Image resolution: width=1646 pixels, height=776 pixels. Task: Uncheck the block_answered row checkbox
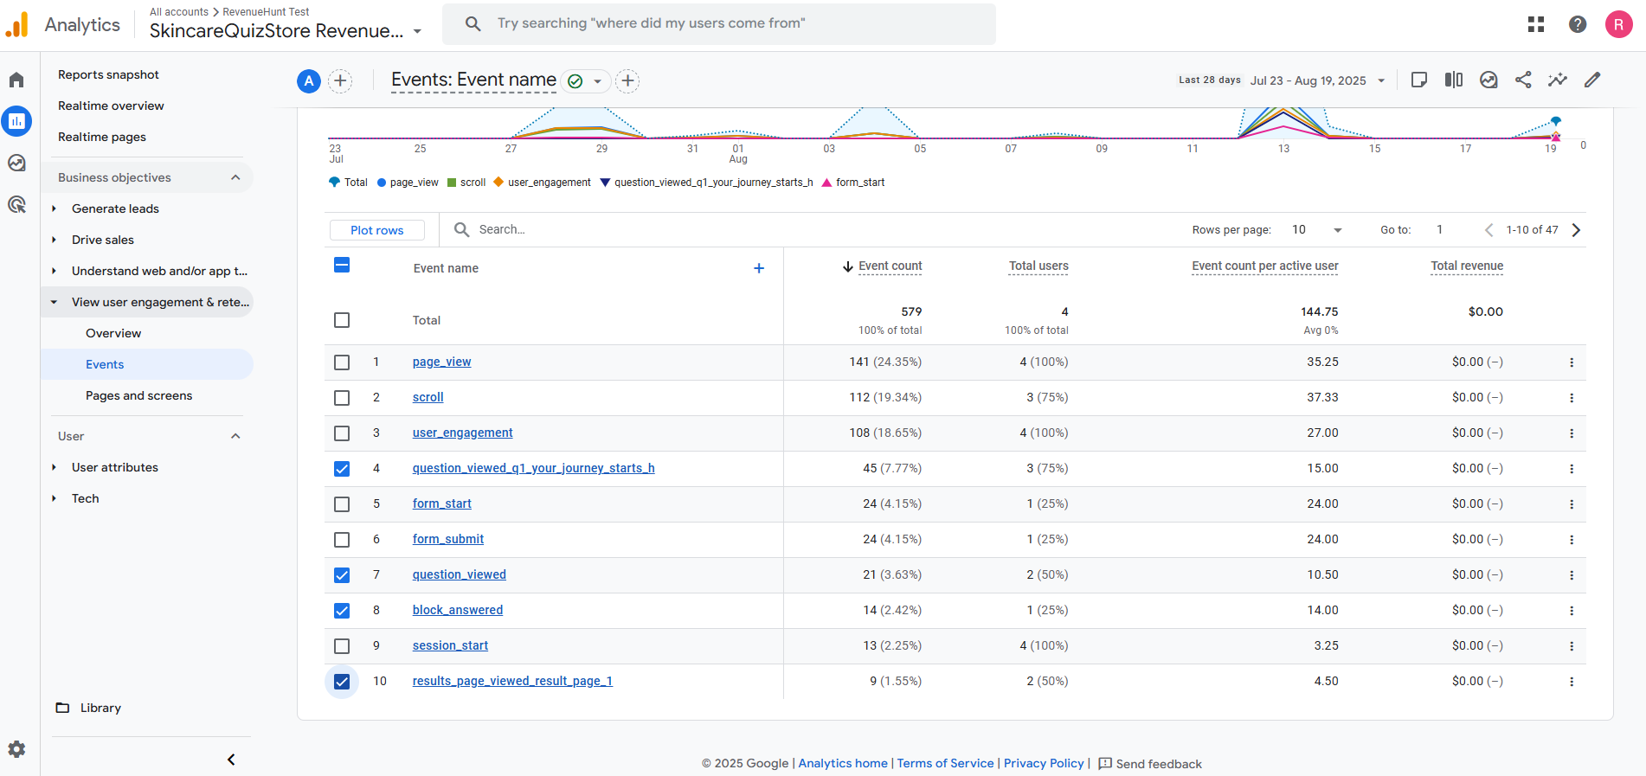[342, 611]
